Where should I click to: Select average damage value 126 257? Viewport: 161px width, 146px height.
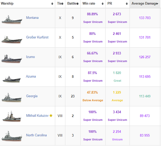(145, 57)
